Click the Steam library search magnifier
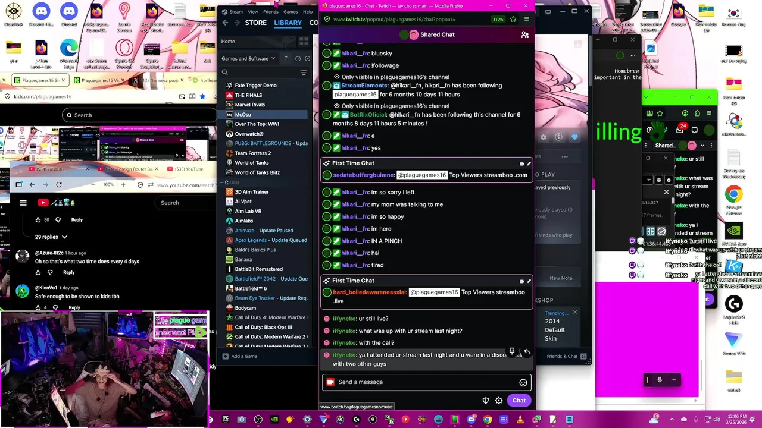This screenshot has width=762, height=428. (225, 73)
